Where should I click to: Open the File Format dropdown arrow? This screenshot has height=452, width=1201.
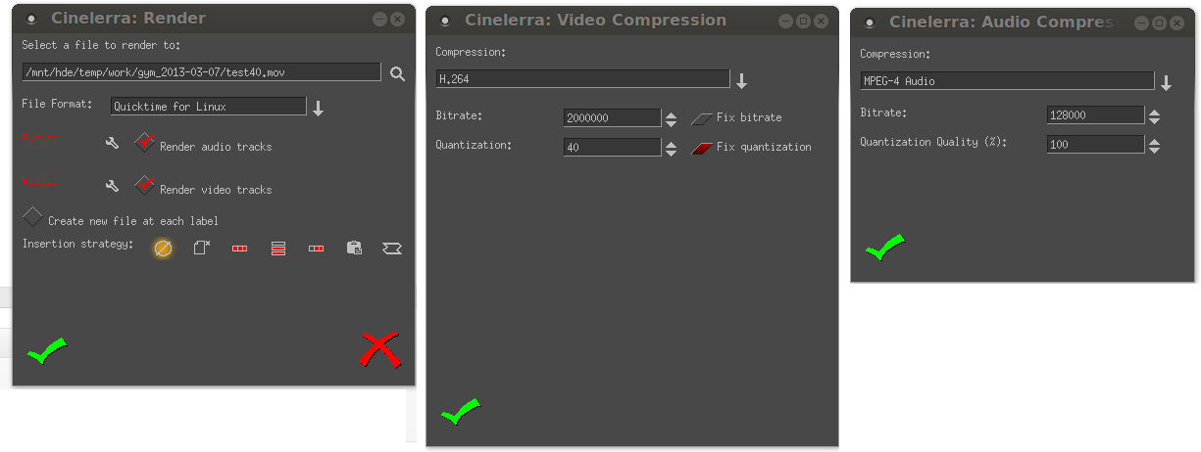(318, 108)
